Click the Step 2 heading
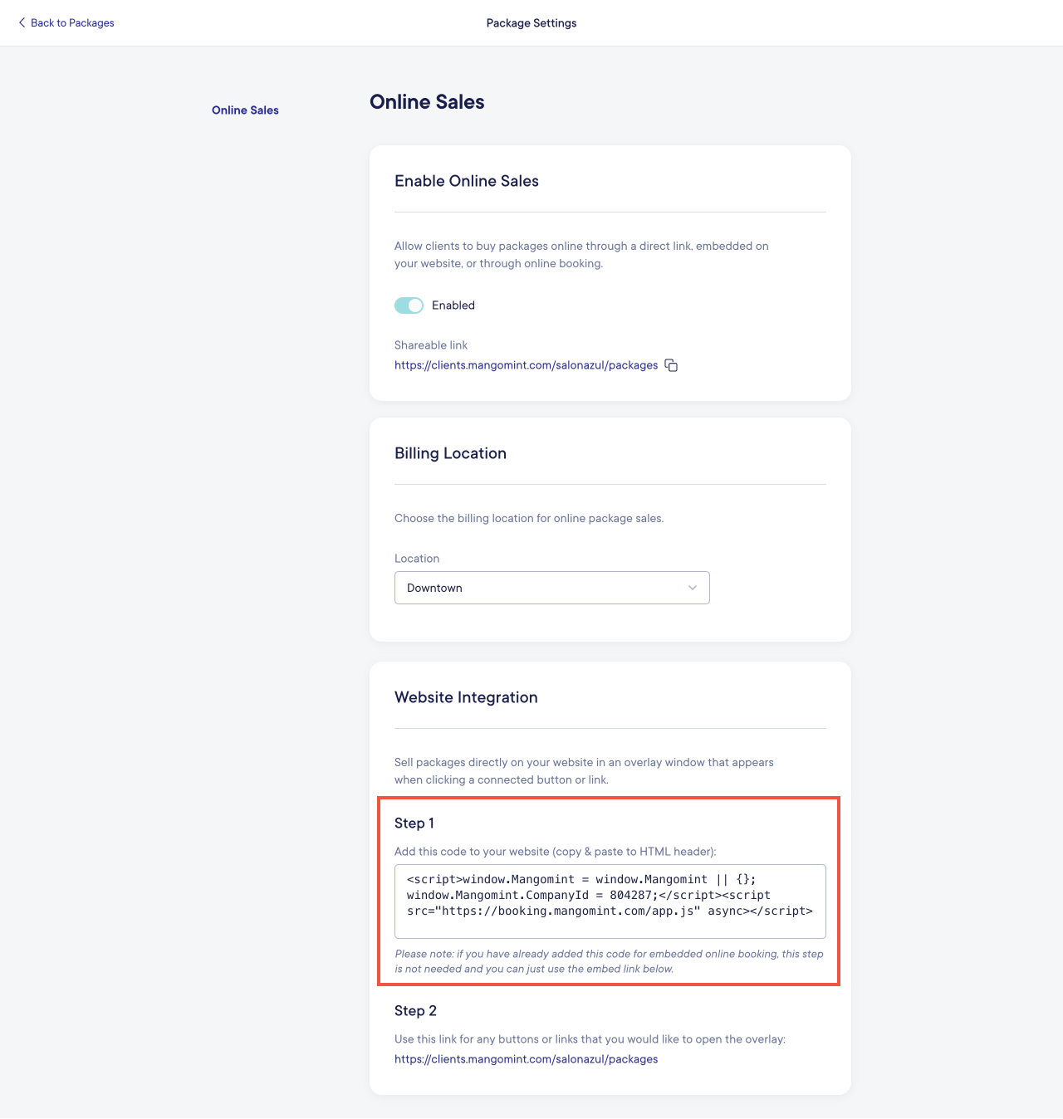Screen dimensions: 1063x1119 pyautogui.click(x=415, y=1010)
